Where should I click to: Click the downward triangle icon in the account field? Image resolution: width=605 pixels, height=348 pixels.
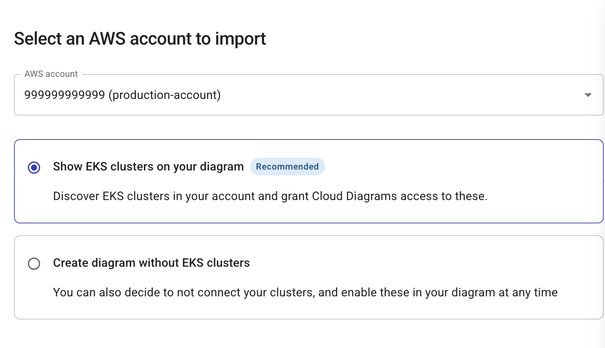tap(588, 95)
